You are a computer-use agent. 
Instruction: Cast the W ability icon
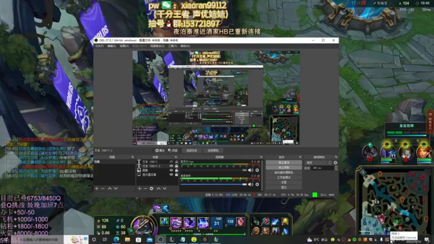[189, 222]
